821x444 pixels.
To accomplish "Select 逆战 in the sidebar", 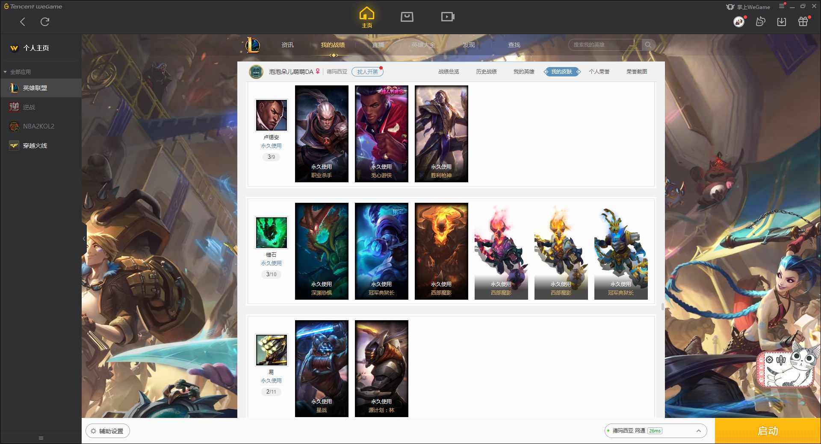I will pyautogui.click(x=41, y=107).
